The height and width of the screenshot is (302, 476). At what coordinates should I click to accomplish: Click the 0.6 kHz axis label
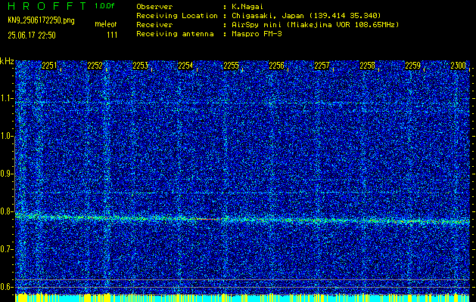coord(6,287)
